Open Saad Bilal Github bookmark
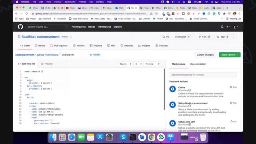Image resolution: width=256 pixels, height=144 pixels. click(x=78, y=19)
